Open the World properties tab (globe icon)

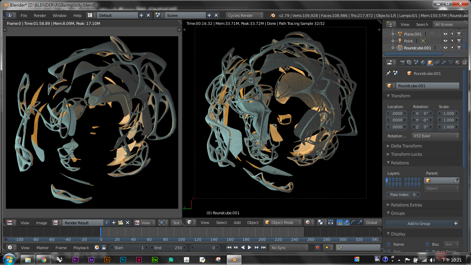click(423, 62)
